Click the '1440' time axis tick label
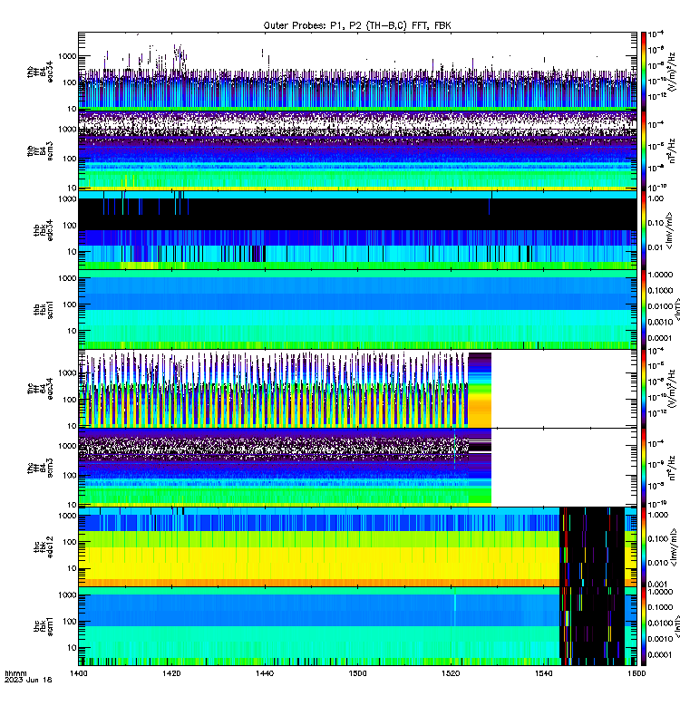Image resolution: width=680 pixels, height=725 pixels. coord(265,673)
